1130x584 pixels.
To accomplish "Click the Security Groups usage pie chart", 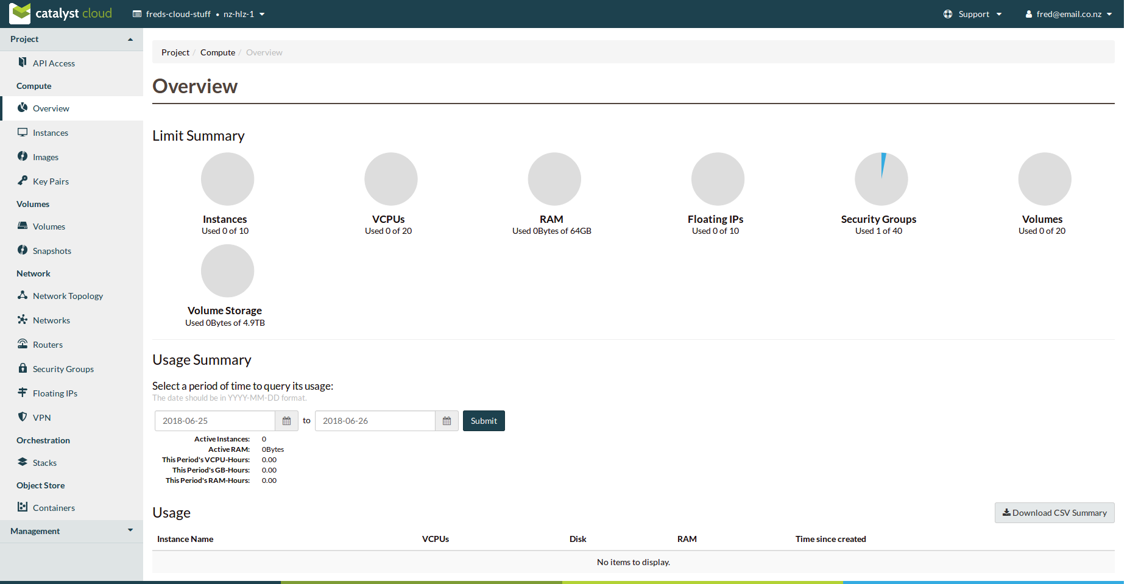I will (x=881, y=179).
